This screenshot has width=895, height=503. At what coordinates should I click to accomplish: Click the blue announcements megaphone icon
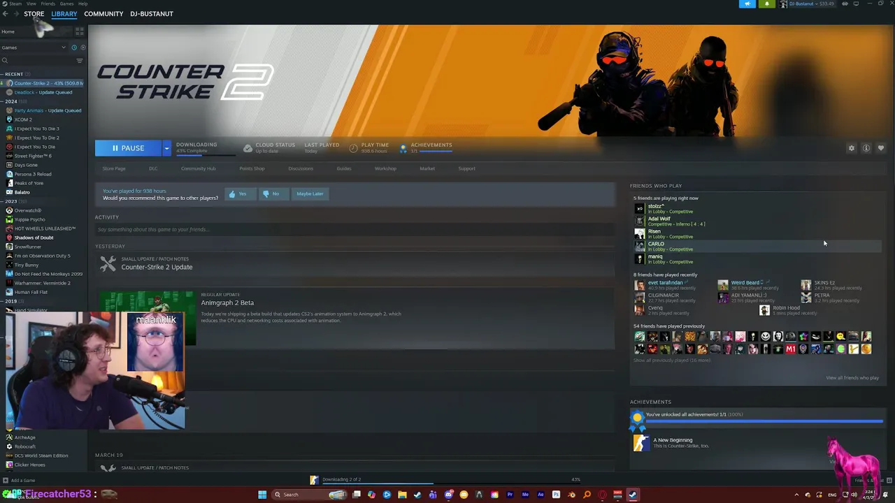point(747,3)
